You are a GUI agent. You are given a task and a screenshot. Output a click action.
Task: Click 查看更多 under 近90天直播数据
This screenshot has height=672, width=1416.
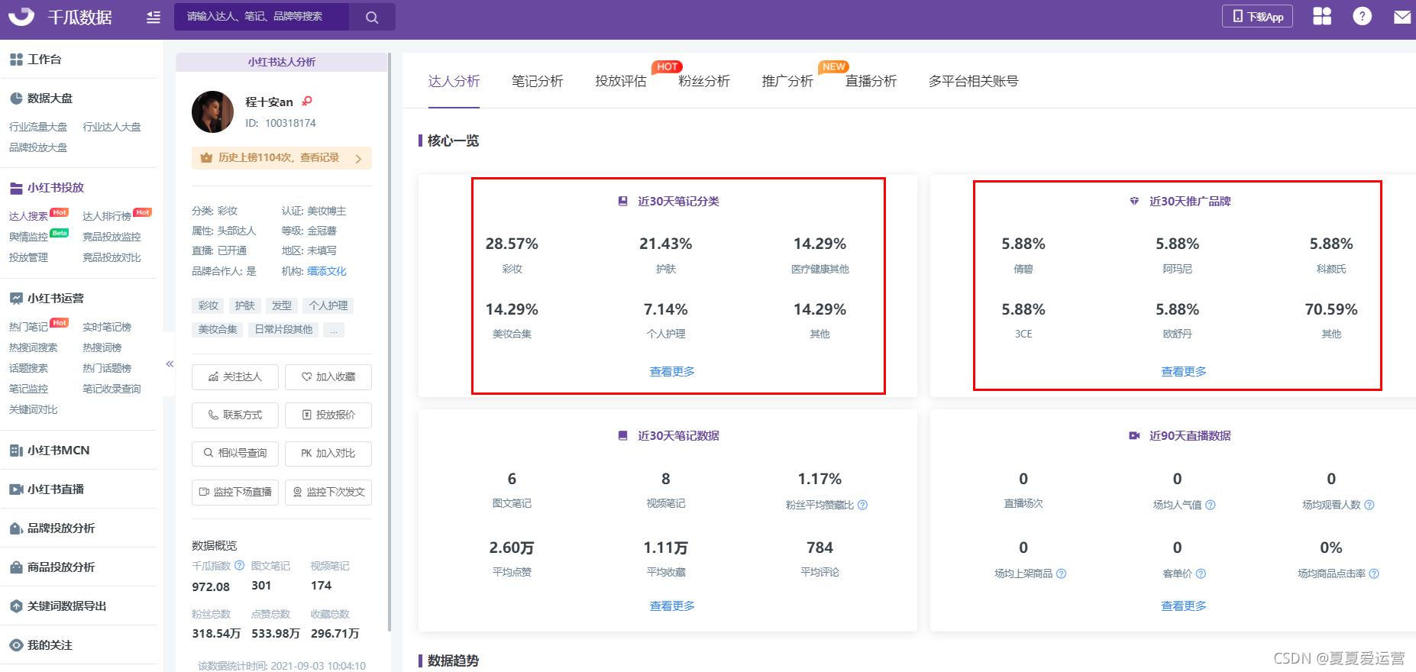[x=1184, y=606]
